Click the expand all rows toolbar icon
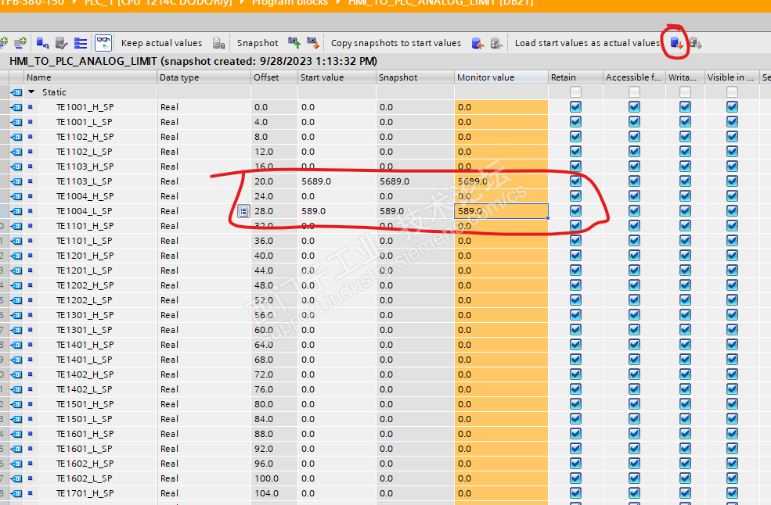The height and width of the screenshot is (505, 771). tap(81, 43)
